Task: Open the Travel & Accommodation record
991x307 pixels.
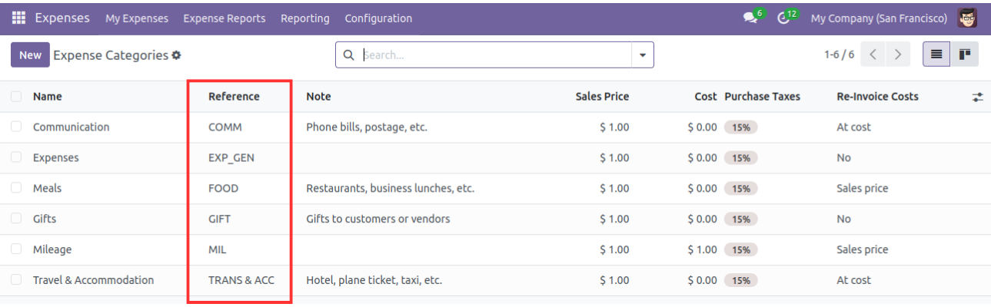Action: (x=93, y=280)
